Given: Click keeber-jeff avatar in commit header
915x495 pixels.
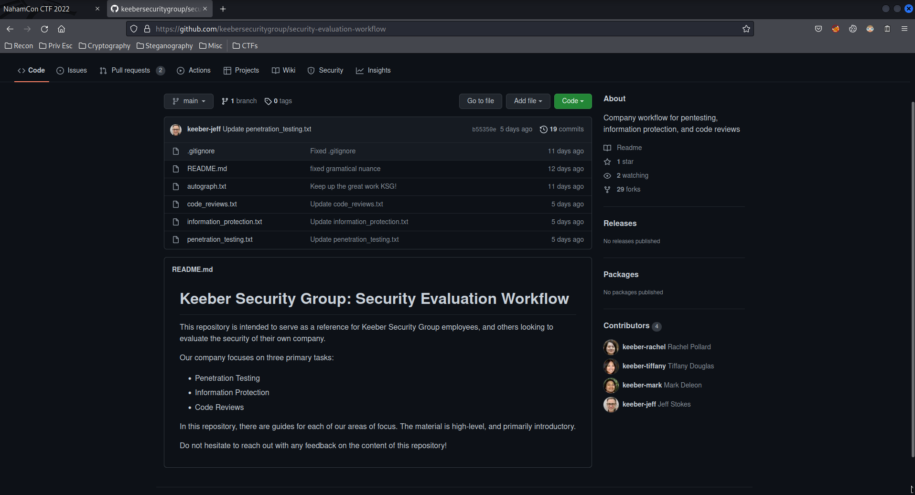Looking at the screenshot, I should coord(176,129).
